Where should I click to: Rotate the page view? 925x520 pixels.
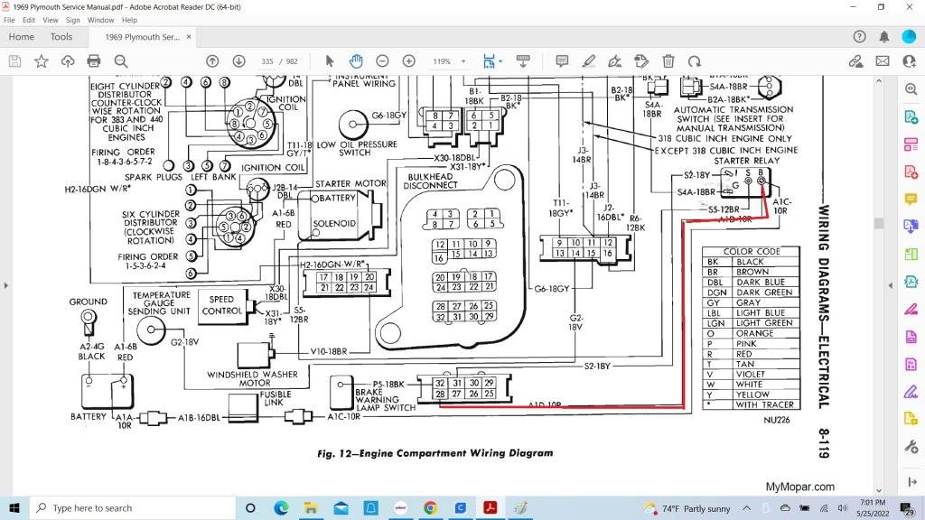[695, 60]
